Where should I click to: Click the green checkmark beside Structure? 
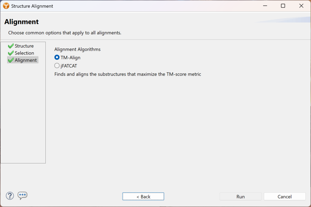(10, 46)
